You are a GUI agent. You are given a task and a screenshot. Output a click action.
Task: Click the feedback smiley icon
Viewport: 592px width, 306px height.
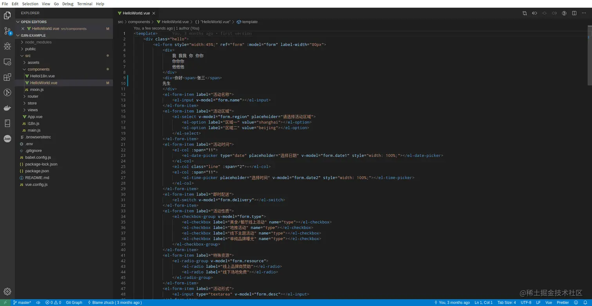pos(576,302)
